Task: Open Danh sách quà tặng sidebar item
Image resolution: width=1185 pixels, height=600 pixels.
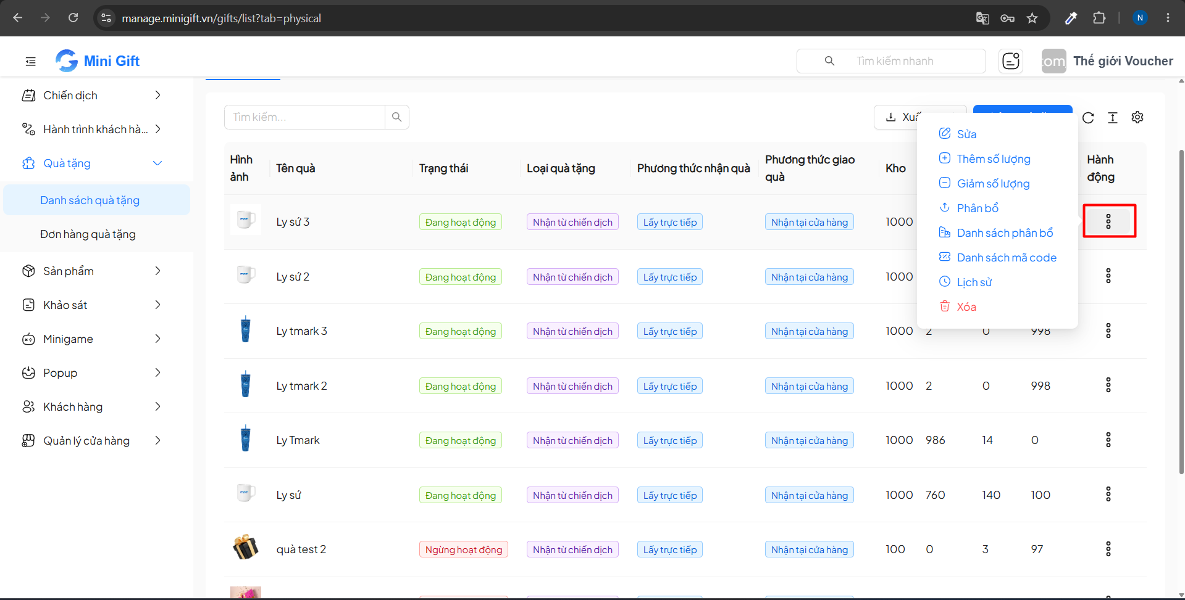Action: (x=97, y=200)
